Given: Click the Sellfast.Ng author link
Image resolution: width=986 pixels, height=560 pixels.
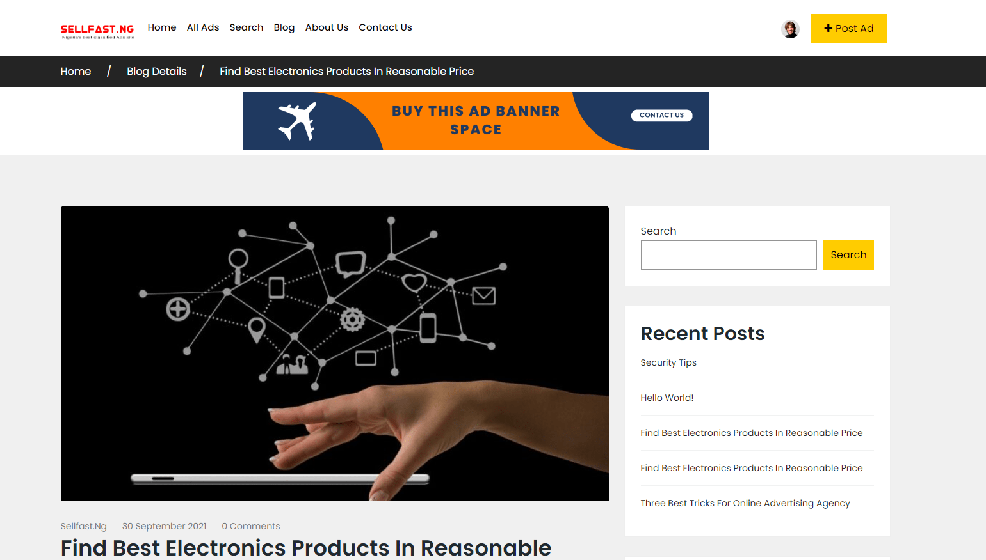Looking at the screenshot, I should point(83,526).
